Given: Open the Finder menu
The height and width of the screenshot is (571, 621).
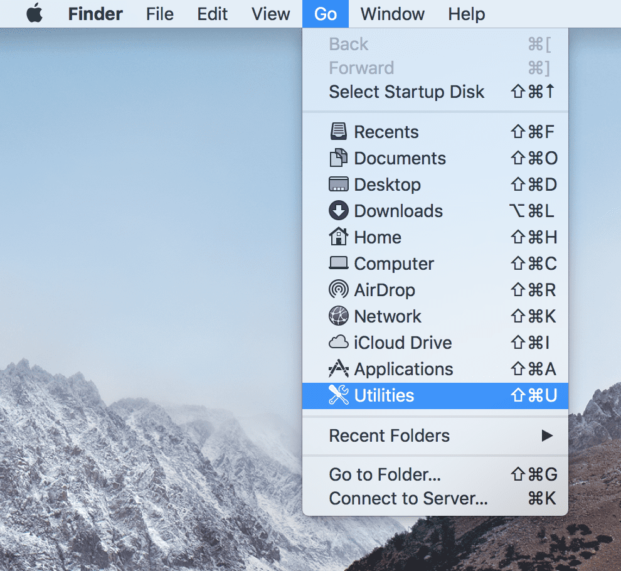Looking at the screenshot, I should click(95, 14).
